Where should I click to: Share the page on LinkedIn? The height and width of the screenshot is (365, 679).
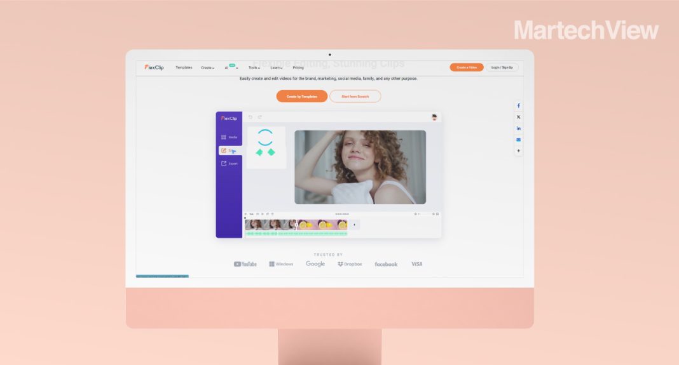[x=518, y=128]
